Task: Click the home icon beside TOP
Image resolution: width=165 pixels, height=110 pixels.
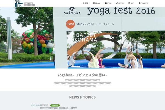Action: click(84, 3)
